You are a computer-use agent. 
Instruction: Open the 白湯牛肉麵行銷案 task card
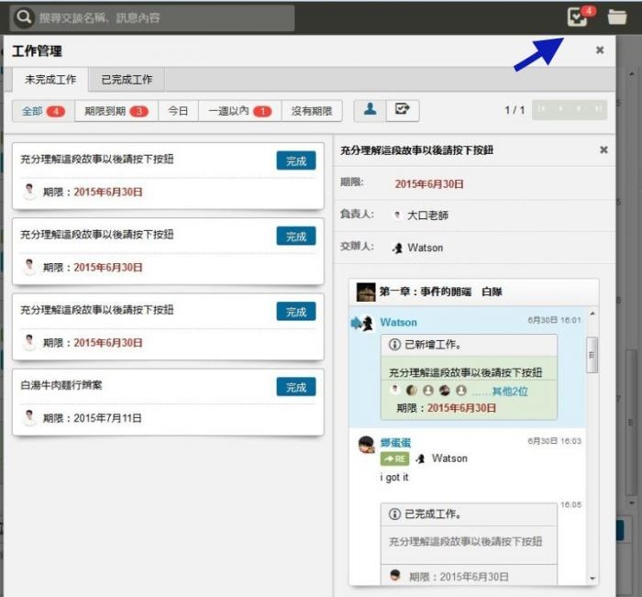coord(168,402)
